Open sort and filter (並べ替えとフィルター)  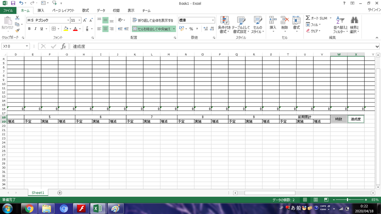coord(341,25)
